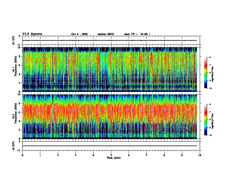Click the ch.1 voltage waveform trace
This screenshot has height=174, width=225.
(x=110, y=40)
